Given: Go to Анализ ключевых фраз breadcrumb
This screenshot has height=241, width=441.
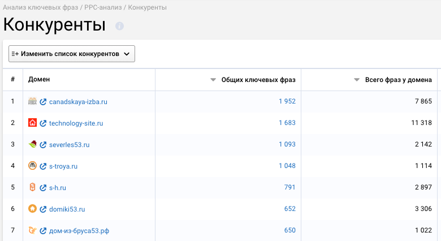Looking at the screenshot, I should click(x=41, y=7).
